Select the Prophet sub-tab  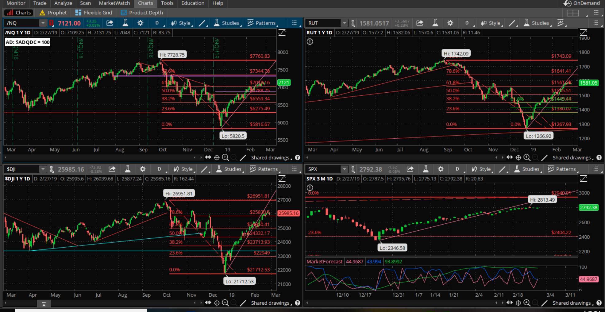pyautogui.click(x=53, y=13)
